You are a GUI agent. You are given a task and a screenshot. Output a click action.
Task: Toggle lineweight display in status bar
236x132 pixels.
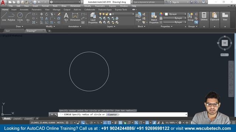click(x=116, y=123)
